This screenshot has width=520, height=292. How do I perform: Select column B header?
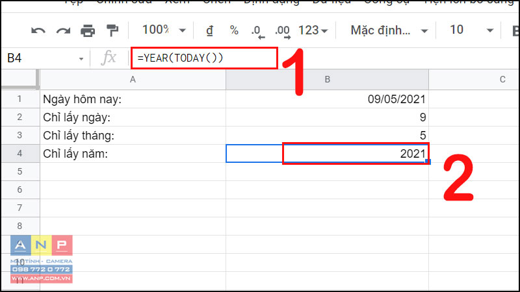pos(327,79)
